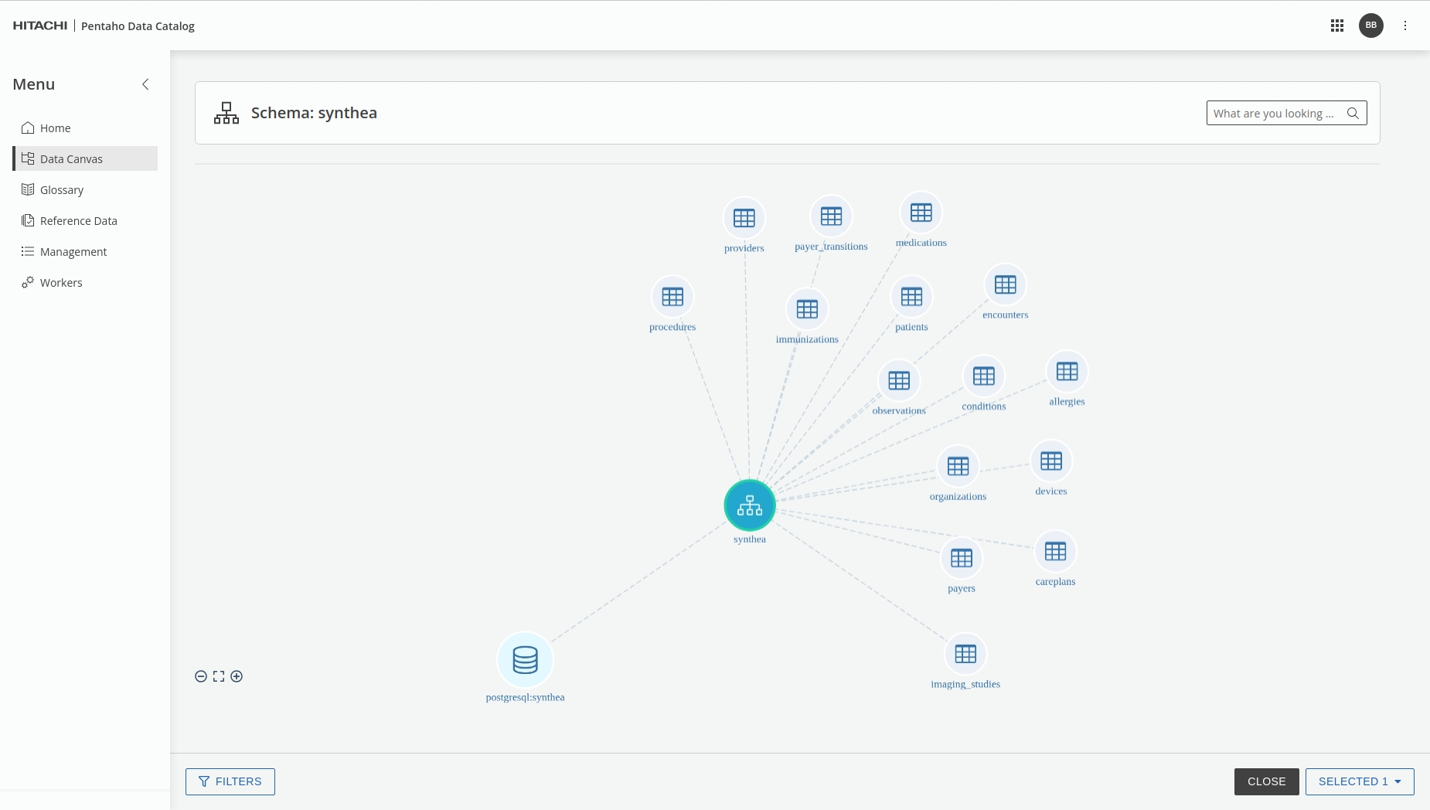Go to Reference Data in menu
1430x810 pixels.
[x=78, y=221]
